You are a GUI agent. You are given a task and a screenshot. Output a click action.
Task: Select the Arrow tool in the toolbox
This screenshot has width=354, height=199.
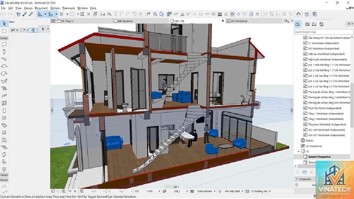coord(4,23)
